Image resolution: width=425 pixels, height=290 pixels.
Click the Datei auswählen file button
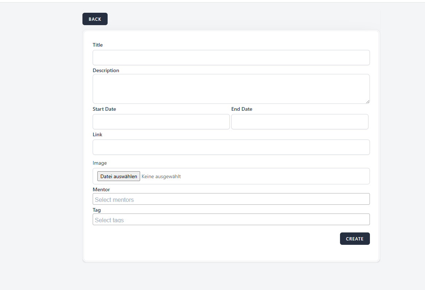pos(119,176)
